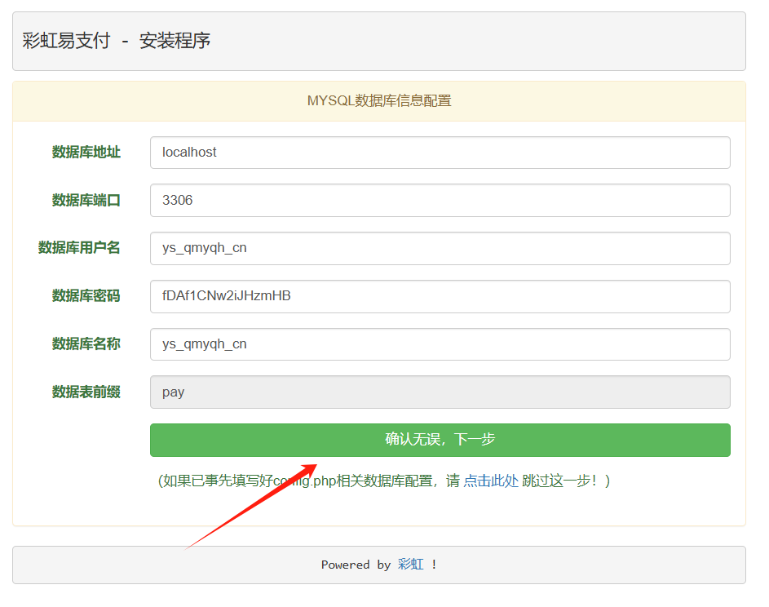This screenshot has height=607, width=769.
Task: Click the 数据库地址 field label
Action: point(86,152)
